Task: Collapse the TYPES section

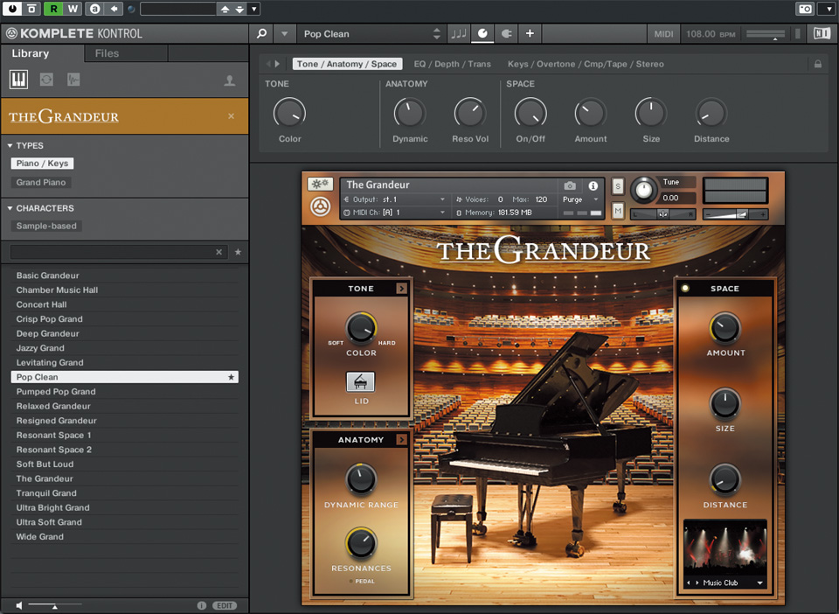Action: tap(10, 145)
